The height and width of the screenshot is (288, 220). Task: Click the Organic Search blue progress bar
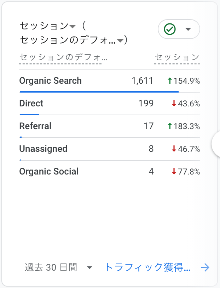(99, 92)
